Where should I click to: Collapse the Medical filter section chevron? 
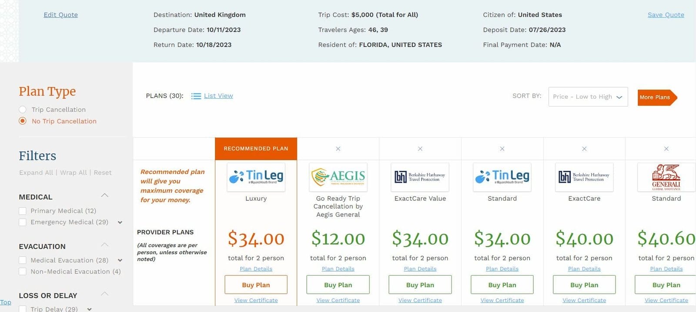click(105, 196)
